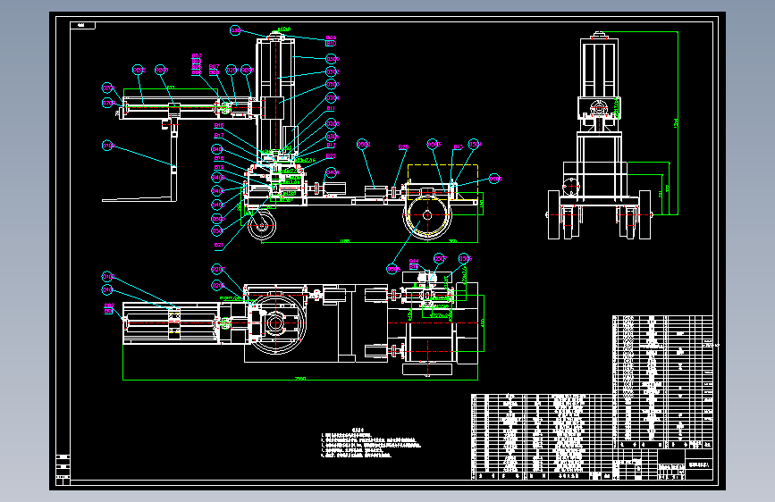Pick the 0302 part balloon

click(x=333, y=72)
